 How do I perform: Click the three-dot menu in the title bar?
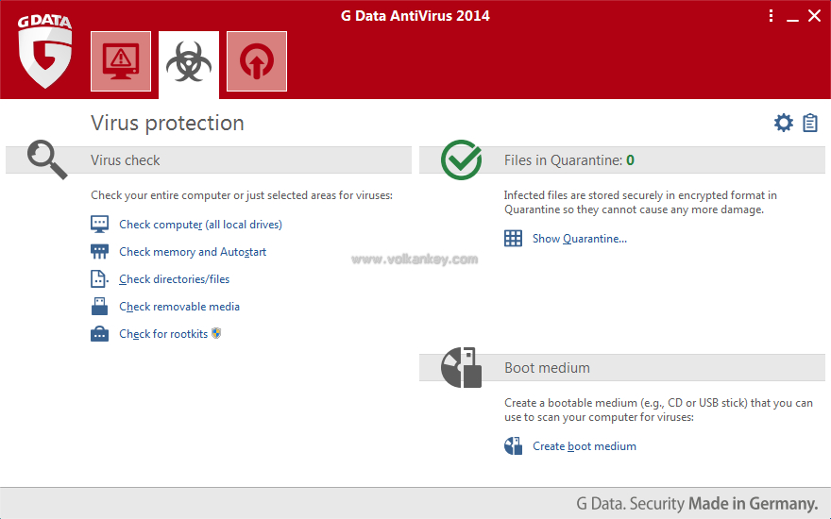point(771,16)
